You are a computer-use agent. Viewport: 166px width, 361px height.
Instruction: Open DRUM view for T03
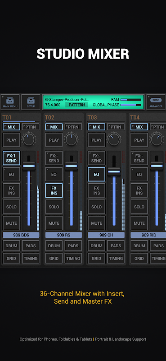[97, 245]
